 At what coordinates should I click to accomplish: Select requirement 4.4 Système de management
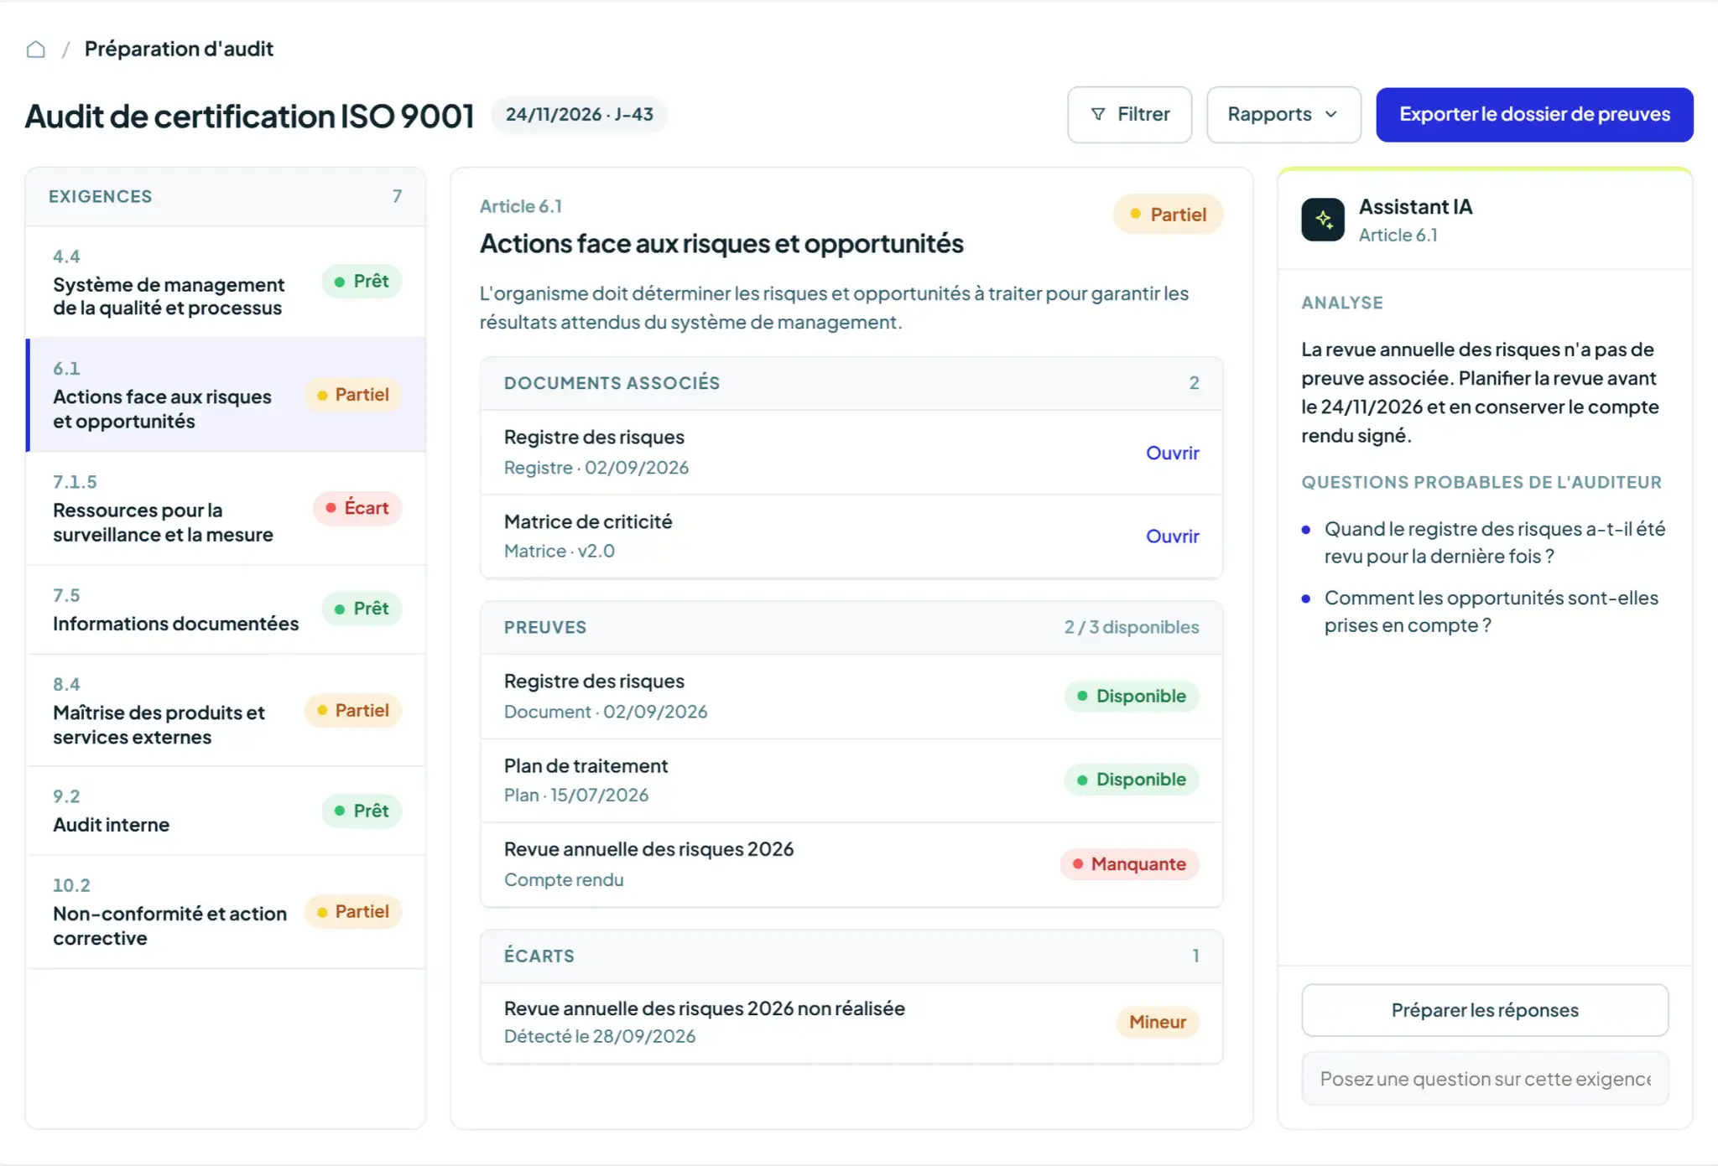pyautogui.click(x=226, y=282)
